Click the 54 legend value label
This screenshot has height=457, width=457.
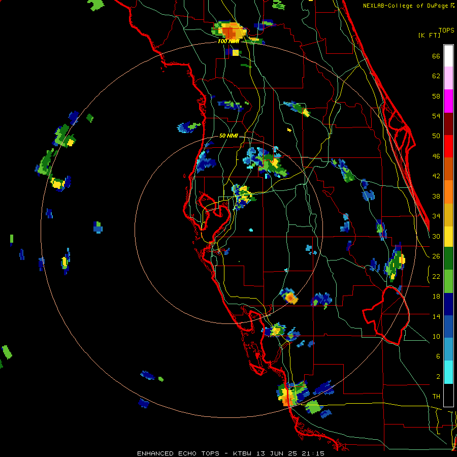click(x=436, y=116)
